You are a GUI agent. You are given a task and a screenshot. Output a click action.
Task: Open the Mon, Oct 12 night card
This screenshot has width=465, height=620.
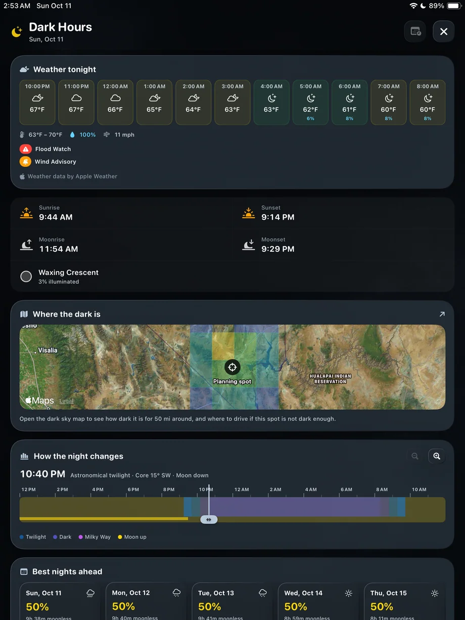coord(146,601)
